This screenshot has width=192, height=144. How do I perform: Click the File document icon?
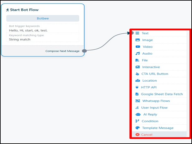click(138, 60)
